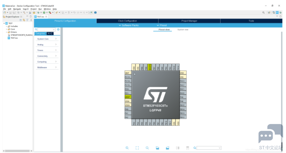
Task: Open the Window menu
Action: tap(47, 9)
